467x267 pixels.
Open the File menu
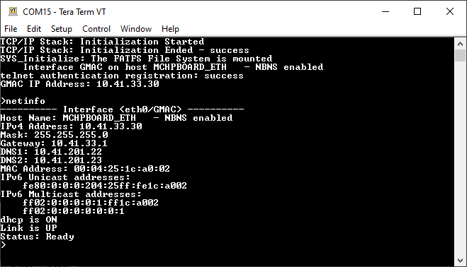pyautogui.click(x=11, y=29)
